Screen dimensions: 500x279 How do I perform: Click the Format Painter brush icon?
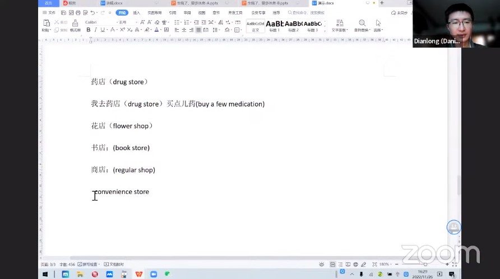pos(75,24)
